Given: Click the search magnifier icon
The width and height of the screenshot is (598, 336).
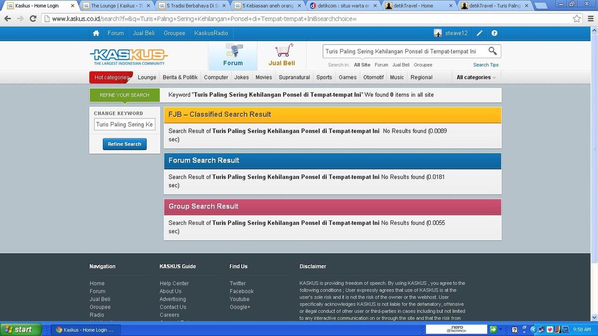Looking at the screenshot, I should pyautogui.click(x=492, y=51).
